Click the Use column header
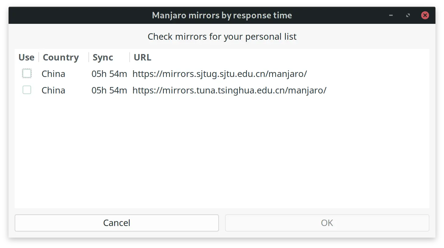This screenshot has width=444, height=248. coord(27,57)
